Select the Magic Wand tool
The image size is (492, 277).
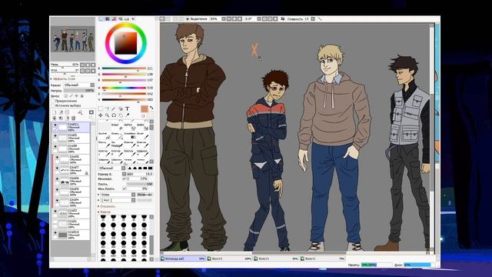pos(113,108)
